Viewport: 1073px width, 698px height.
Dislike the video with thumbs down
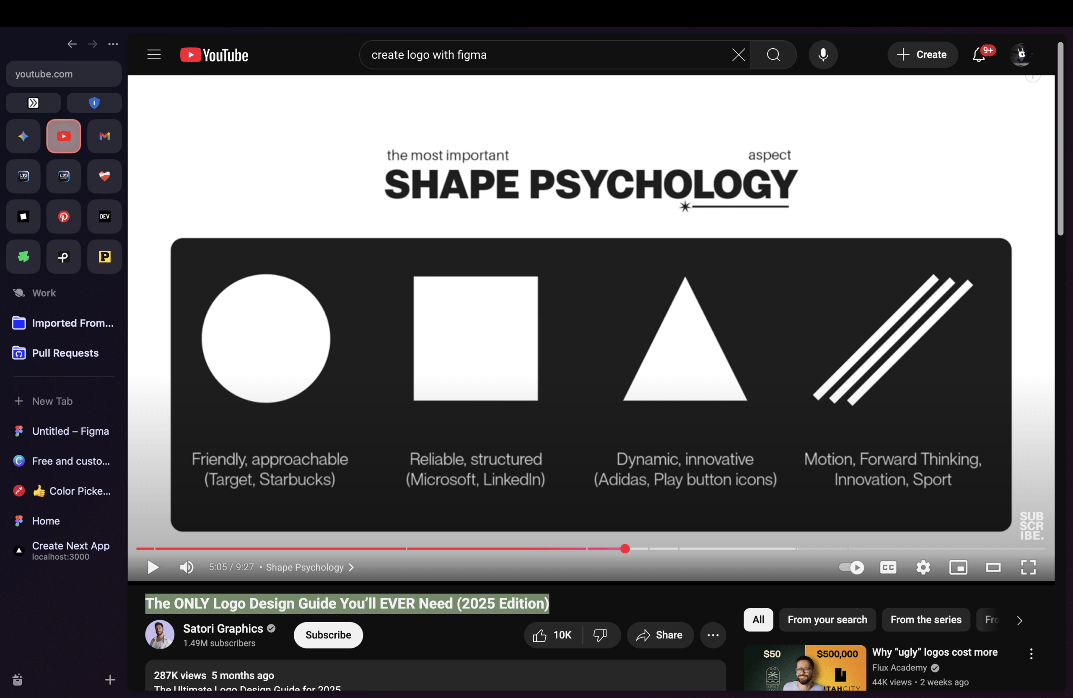[600, 635]
